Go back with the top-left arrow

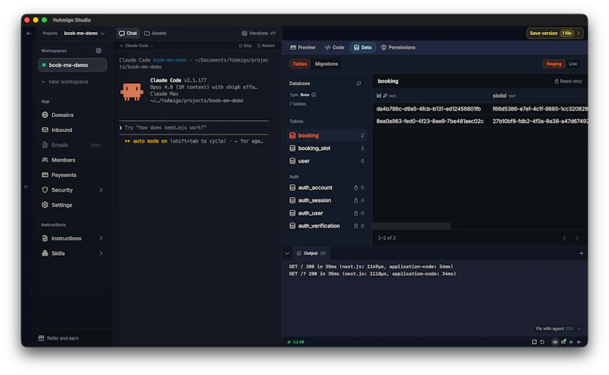click(29, 34)
